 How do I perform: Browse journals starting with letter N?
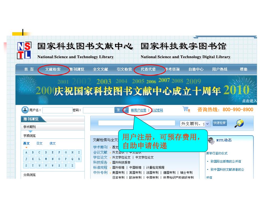tap(52, 159)
